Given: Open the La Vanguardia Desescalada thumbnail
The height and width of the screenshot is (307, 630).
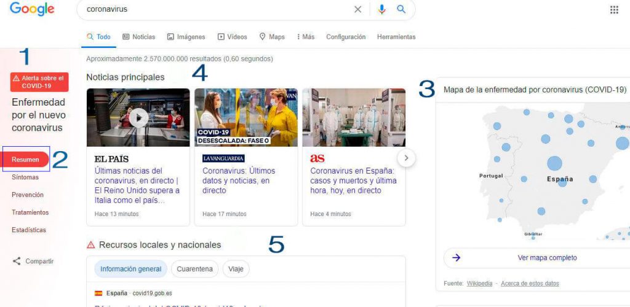Looking at the screenshot, I should tap(246, 117).
